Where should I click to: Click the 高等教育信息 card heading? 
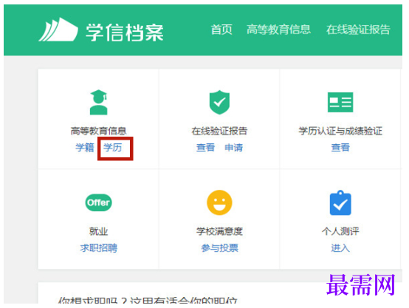click(x=99, y=131)
